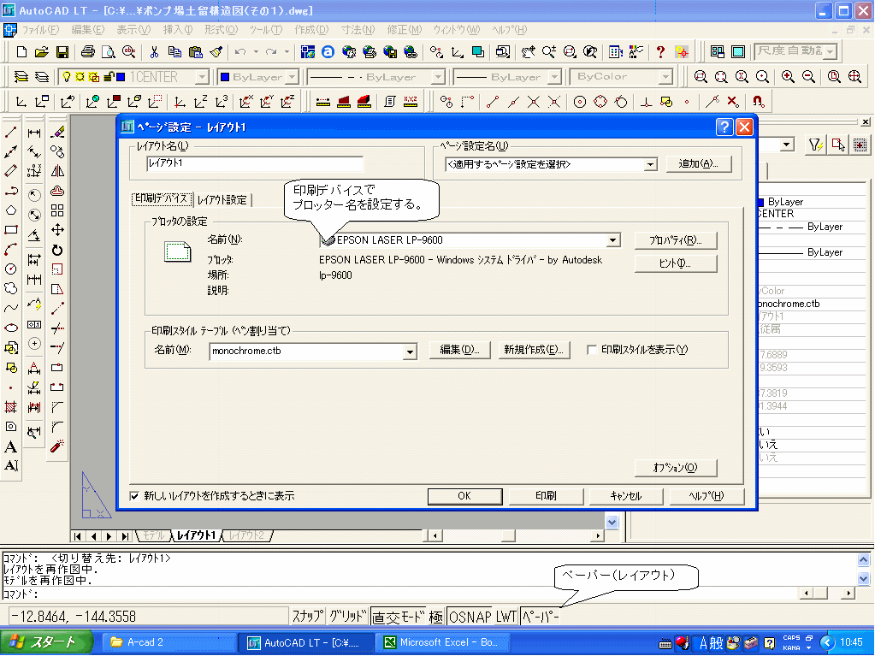Image resolution: width=875 pixels, height=656 pixels.
Task: Toggle ペーパー space button in status bar
Action: pyautogui.click(x=540, y=617)
